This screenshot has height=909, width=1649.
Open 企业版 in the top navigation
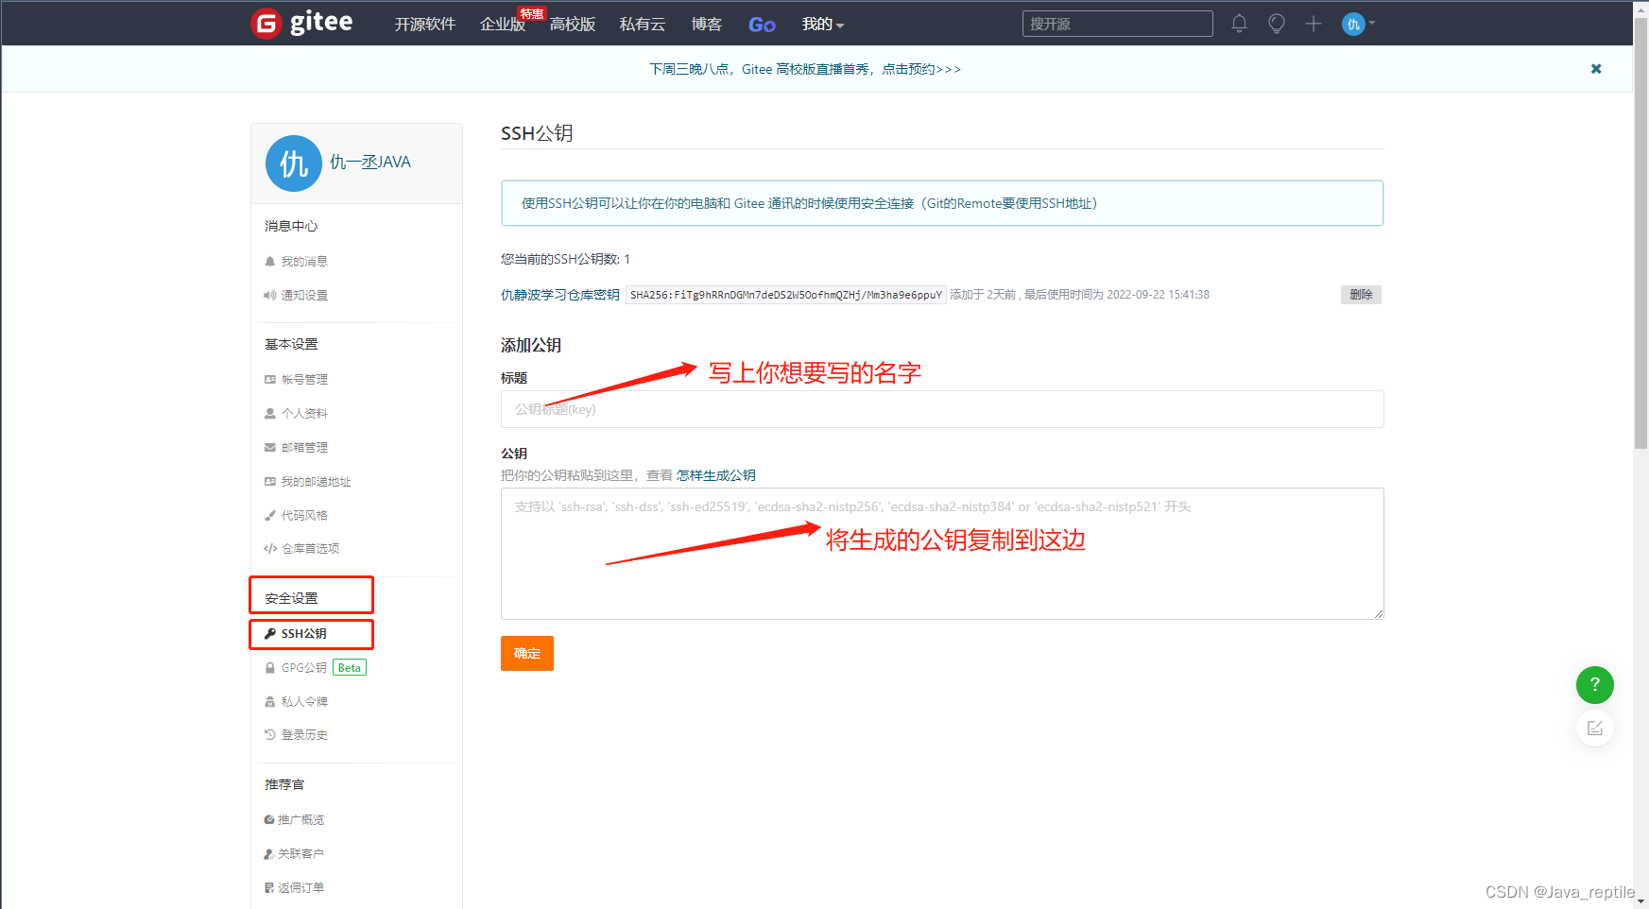(503, 25)
